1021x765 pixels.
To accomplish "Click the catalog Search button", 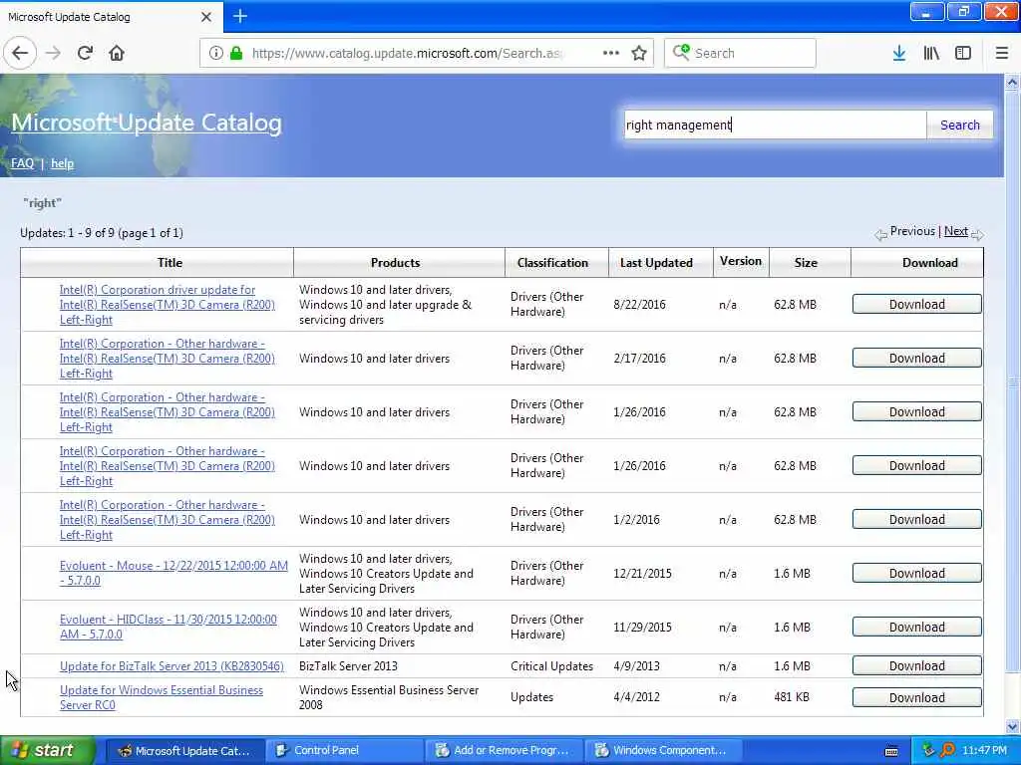I will pos(960,125).
